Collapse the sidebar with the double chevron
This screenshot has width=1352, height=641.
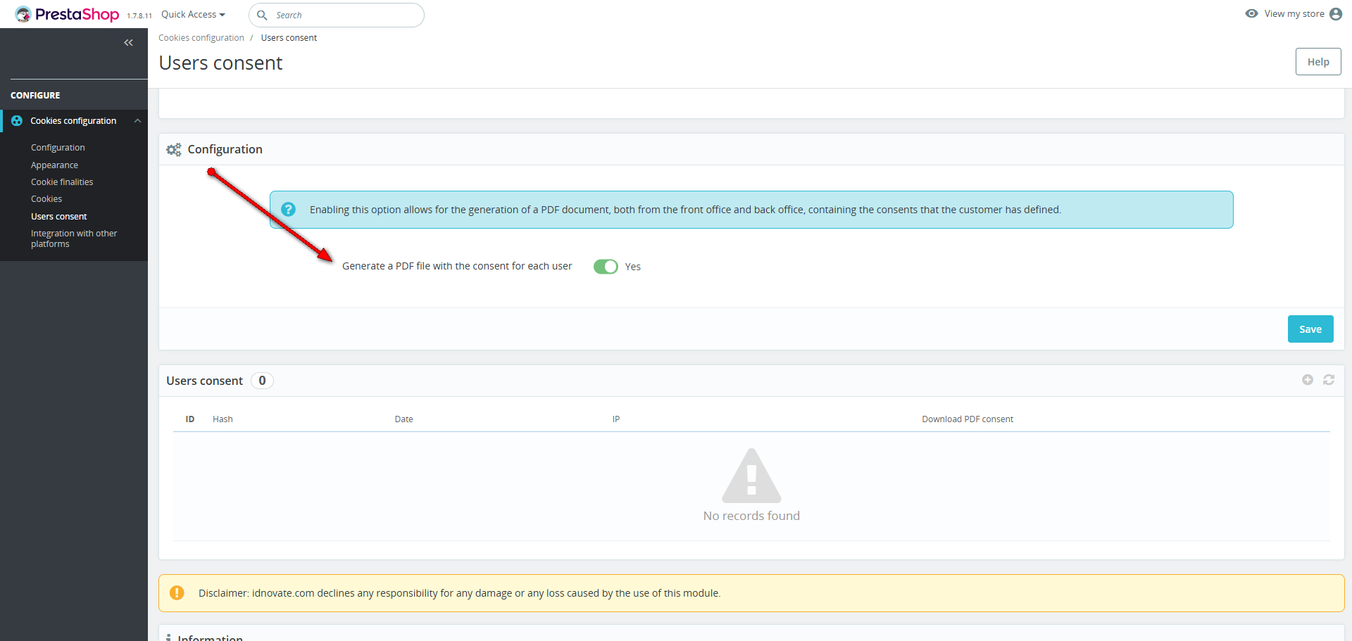coord(128,43)
